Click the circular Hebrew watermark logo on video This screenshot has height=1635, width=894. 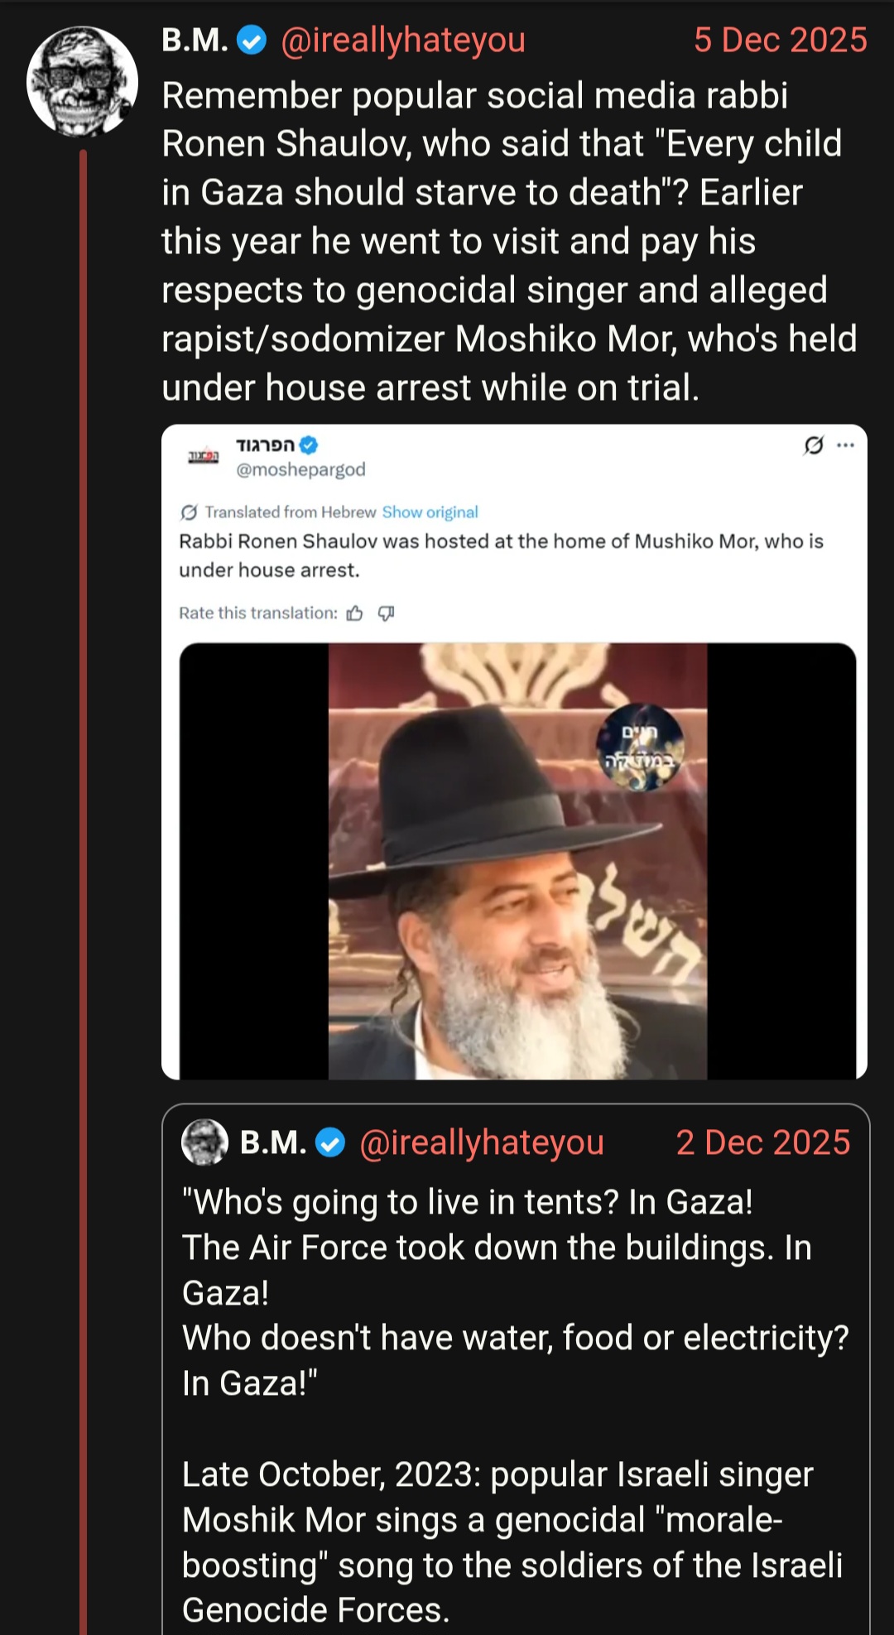pos(641,748)
